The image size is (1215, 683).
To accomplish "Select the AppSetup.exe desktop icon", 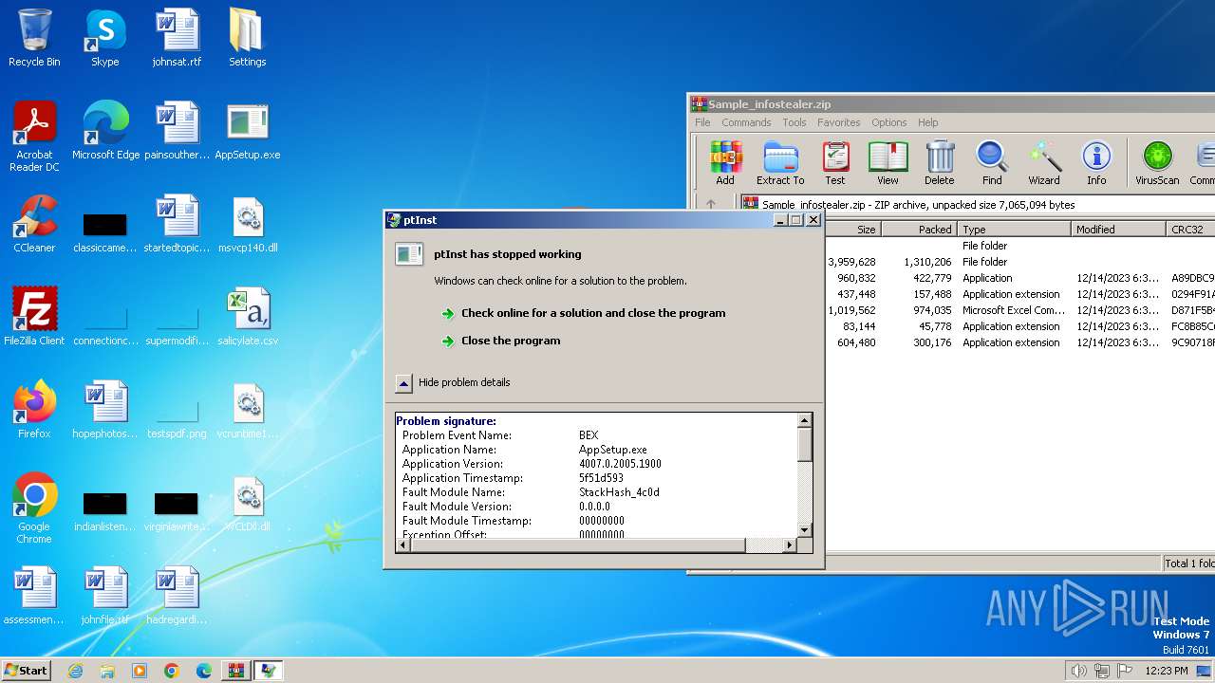I will (248, 131).
